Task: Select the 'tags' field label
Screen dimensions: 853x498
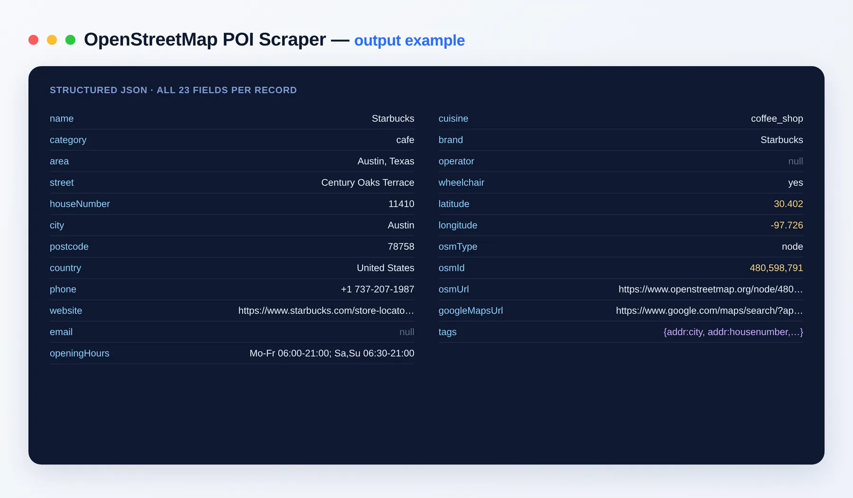Action: tap(447, 332)
